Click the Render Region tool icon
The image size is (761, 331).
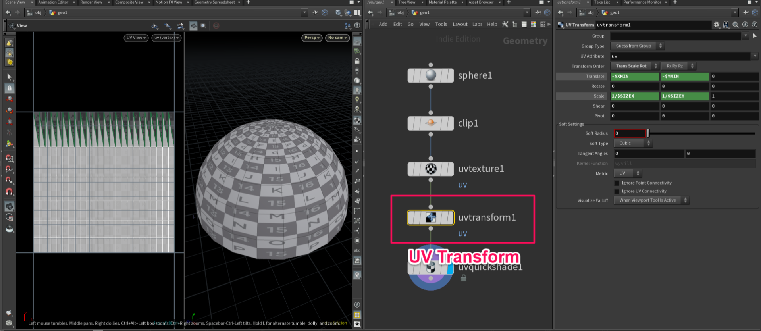coord(10,217)
